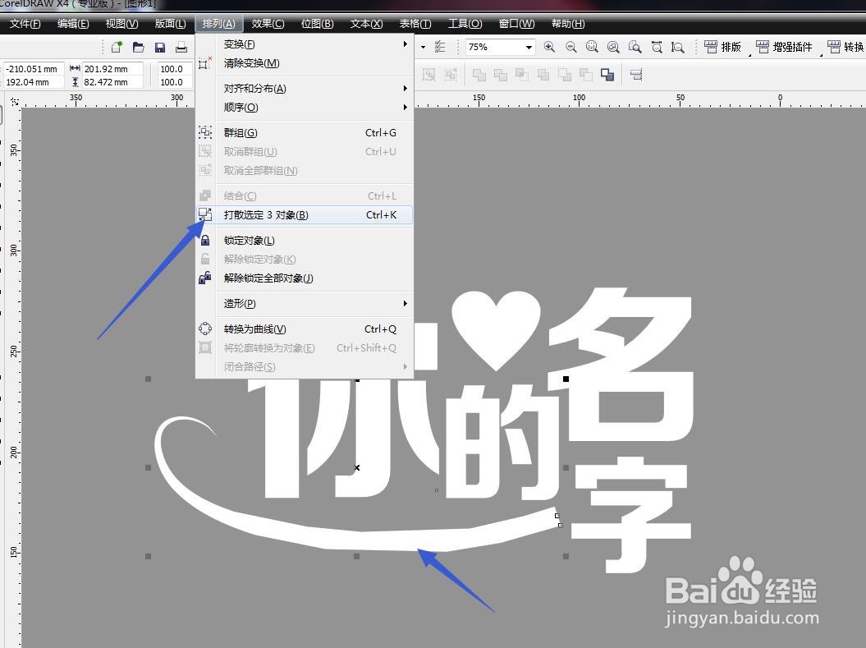
Task: Choose 解除锁定全部对象(J) menu entry
Action: tap(305, 278)
